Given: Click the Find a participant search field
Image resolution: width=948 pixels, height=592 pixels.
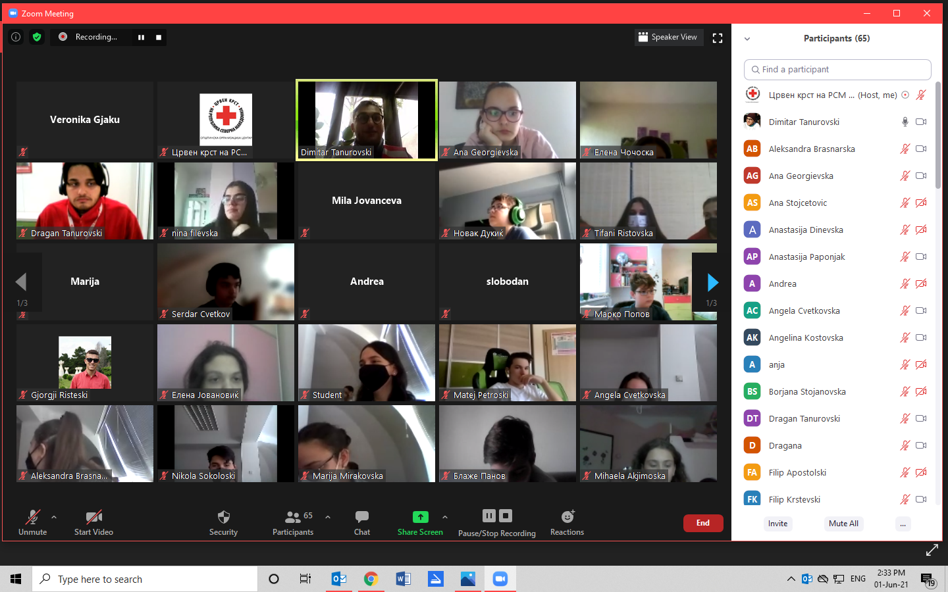Looking at the screenshot, I should 837,70.
